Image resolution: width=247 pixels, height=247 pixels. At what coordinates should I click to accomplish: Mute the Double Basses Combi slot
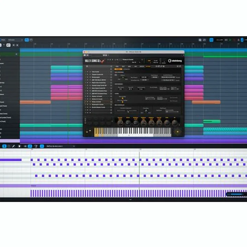tap(88, 107)
